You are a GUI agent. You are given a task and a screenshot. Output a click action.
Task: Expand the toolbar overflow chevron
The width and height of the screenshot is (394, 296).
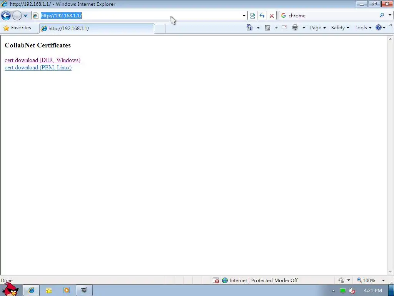click(391, 25)
